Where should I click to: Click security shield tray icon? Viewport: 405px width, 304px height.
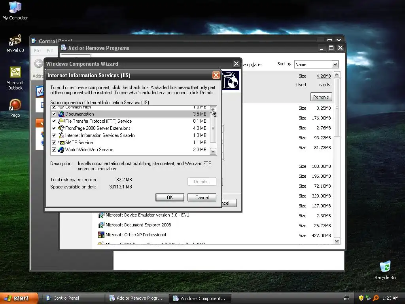click(361, 298)
